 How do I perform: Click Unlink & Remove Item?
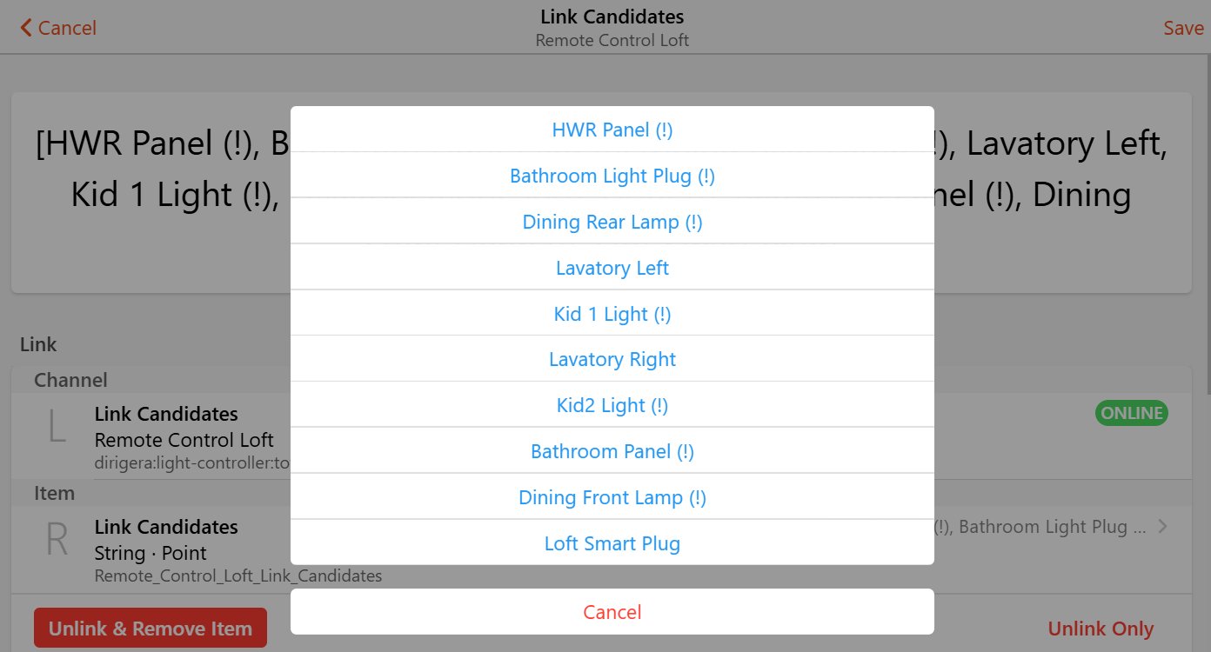[150, 627]
